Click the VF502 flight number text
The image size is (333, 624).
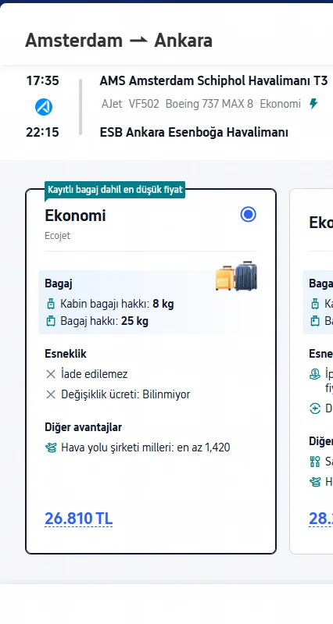click(x=144, y=104)
